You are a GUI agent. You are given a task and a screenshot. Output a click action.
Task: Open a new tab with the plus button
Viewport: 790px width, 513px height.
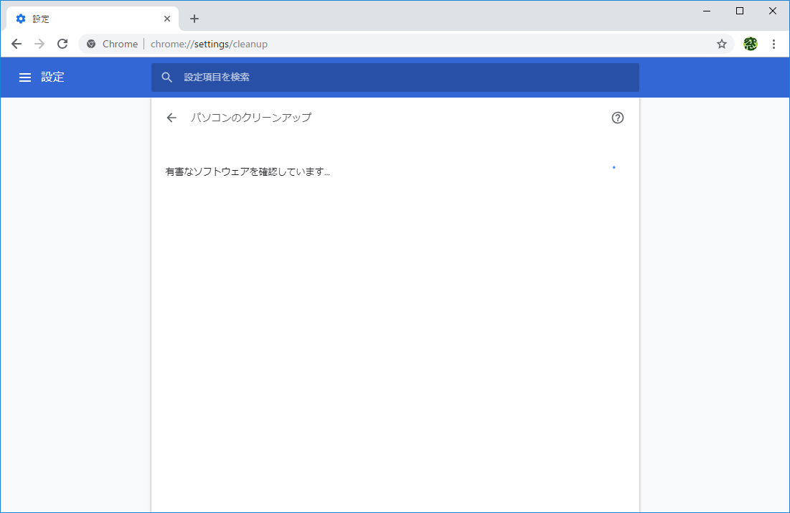click(x=194, y=18)
